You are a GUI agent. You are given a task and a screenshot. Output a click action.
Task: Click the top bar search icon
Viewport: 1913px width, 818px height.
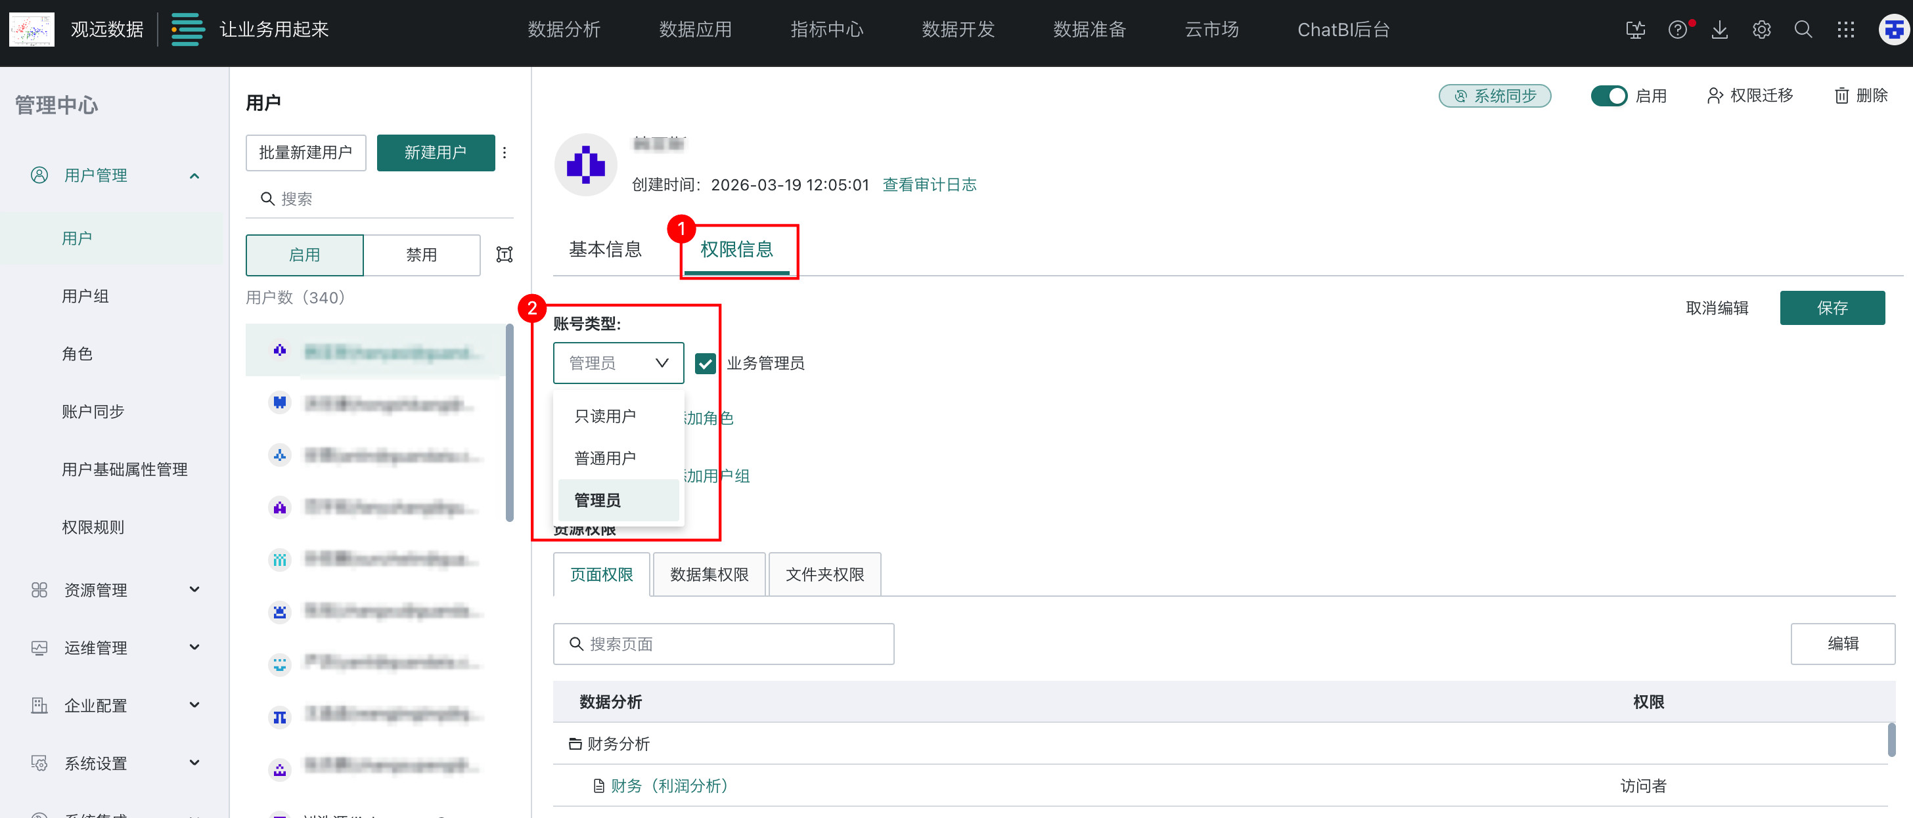[x=1803, y=30]
